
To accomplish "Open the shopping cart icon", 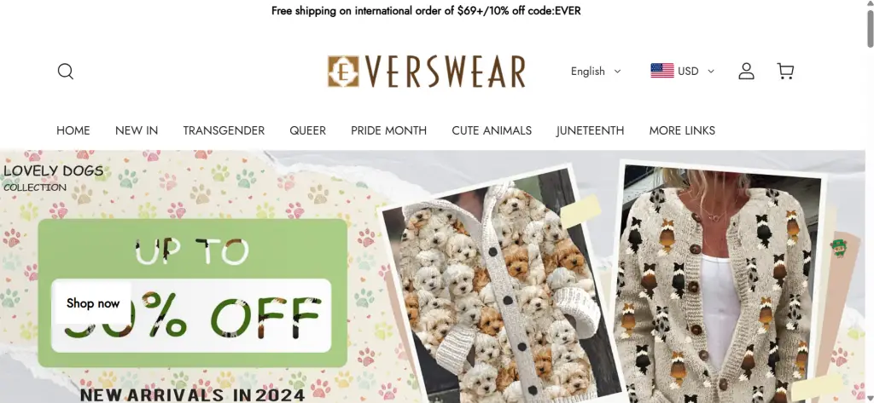I will (x=785, y=72).
